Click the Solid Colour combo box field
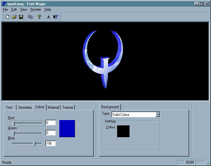Image resolution: width=211 pixels, height=166 pixels. click(x=136, y=115)
